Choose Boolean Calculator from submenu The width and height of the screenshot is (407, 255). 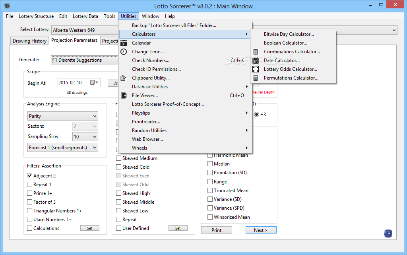[x=285, y=43]
